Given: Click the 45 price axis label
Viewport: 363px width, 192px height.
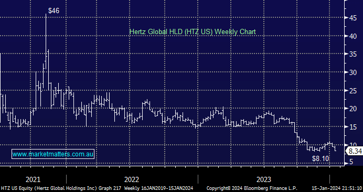Looking at the screenshot, I should [353, 18].
